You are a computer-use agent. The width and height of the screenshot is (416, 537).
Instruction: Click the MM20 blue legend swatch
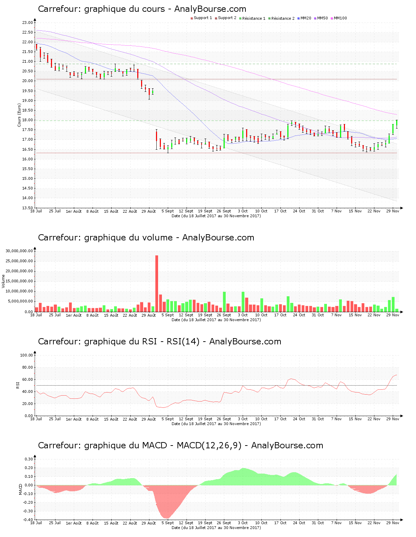pos(298,18)
